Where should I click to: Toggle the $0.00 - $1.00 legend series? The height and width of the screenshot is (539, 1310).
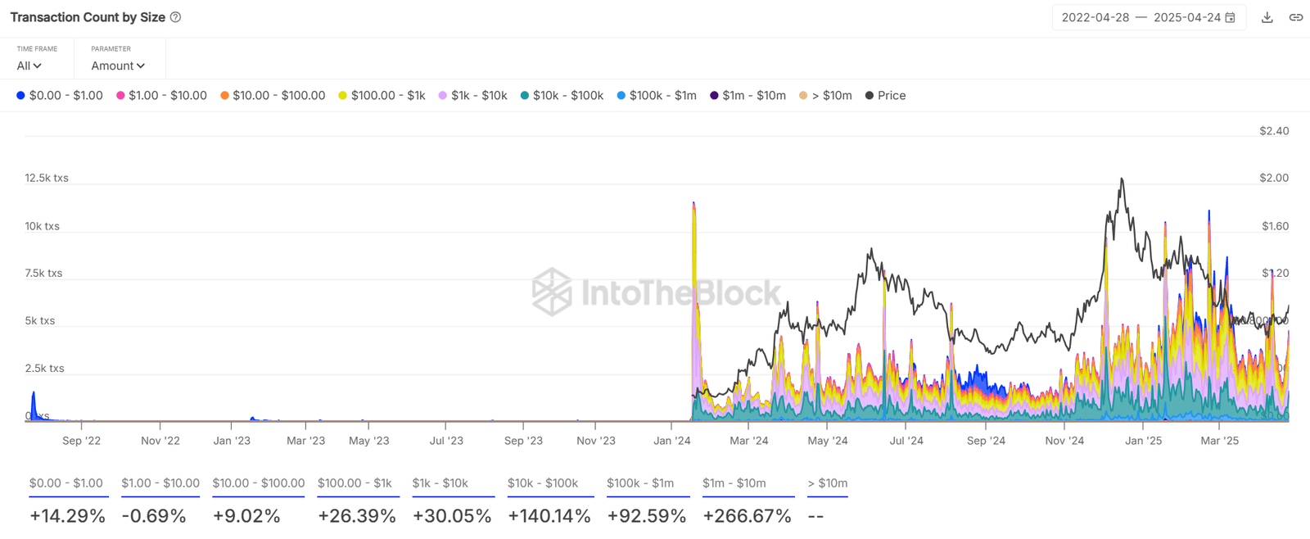pos(60,96)
